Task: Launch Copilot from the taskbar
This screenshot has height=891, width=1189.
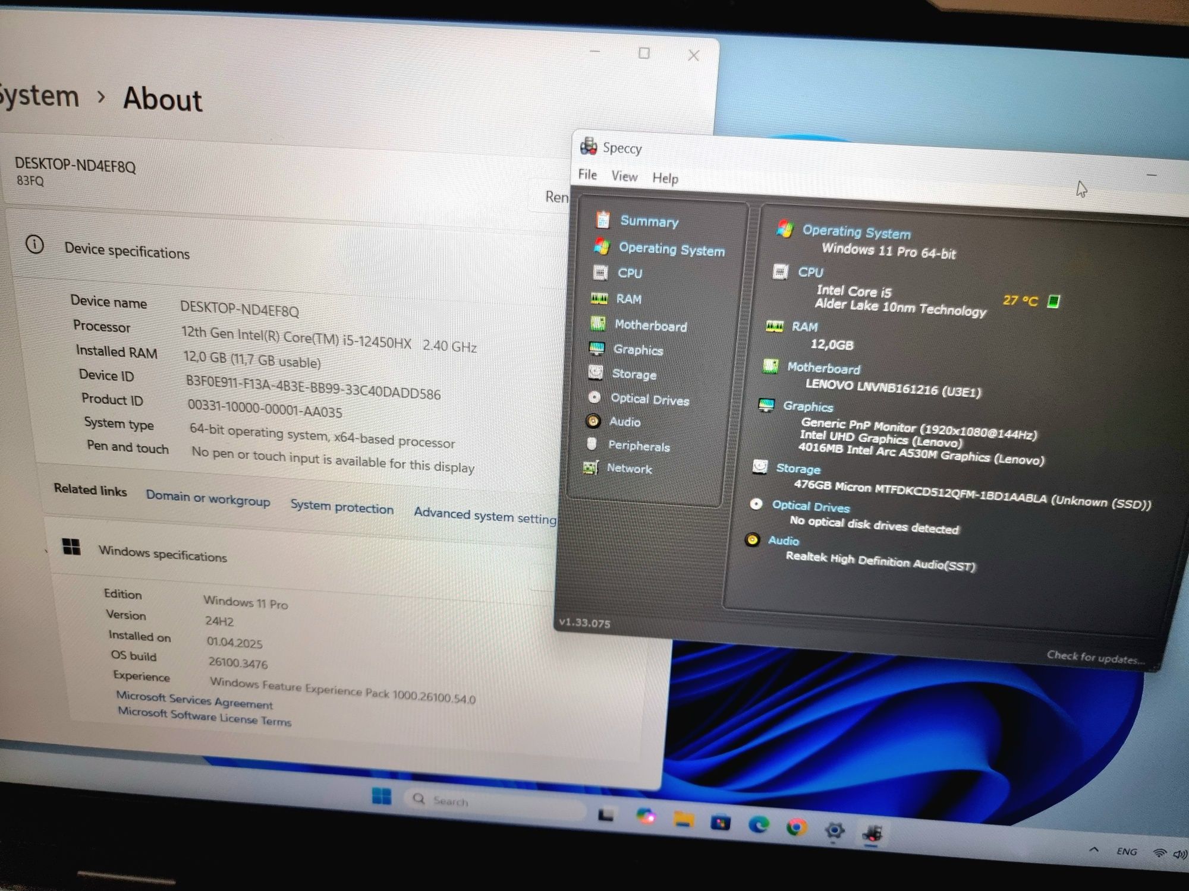Action: click(x=645, y=816)
